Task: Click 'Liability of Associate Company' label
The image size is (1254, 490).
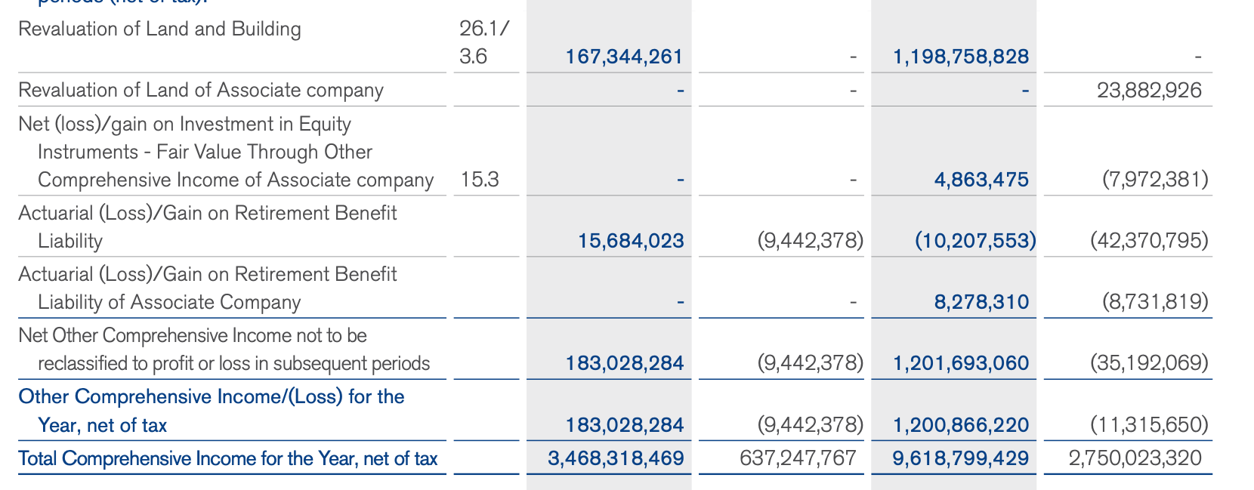Action: pos(169,303)
